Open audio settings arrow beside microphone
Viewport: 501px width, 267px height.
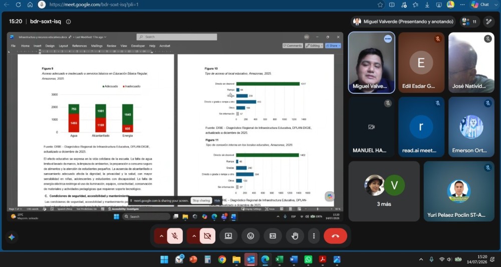[x=161, y=236]
